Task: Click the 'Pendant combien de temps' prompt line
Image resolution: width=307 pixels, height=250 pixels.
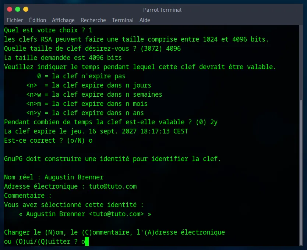Action: click(x=111, y=122)
